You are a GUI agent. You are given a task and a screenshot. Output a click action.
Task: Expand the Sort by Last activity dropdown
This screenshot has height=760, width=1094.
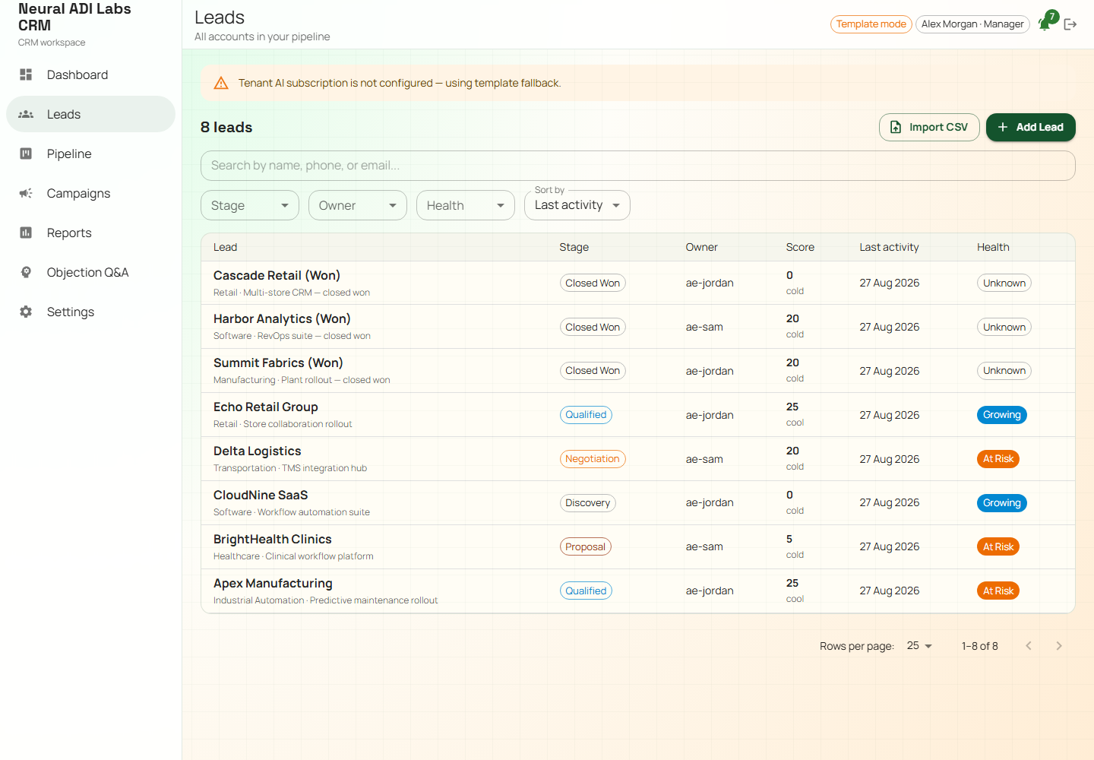pyautogui.click(x=577, y=205)
